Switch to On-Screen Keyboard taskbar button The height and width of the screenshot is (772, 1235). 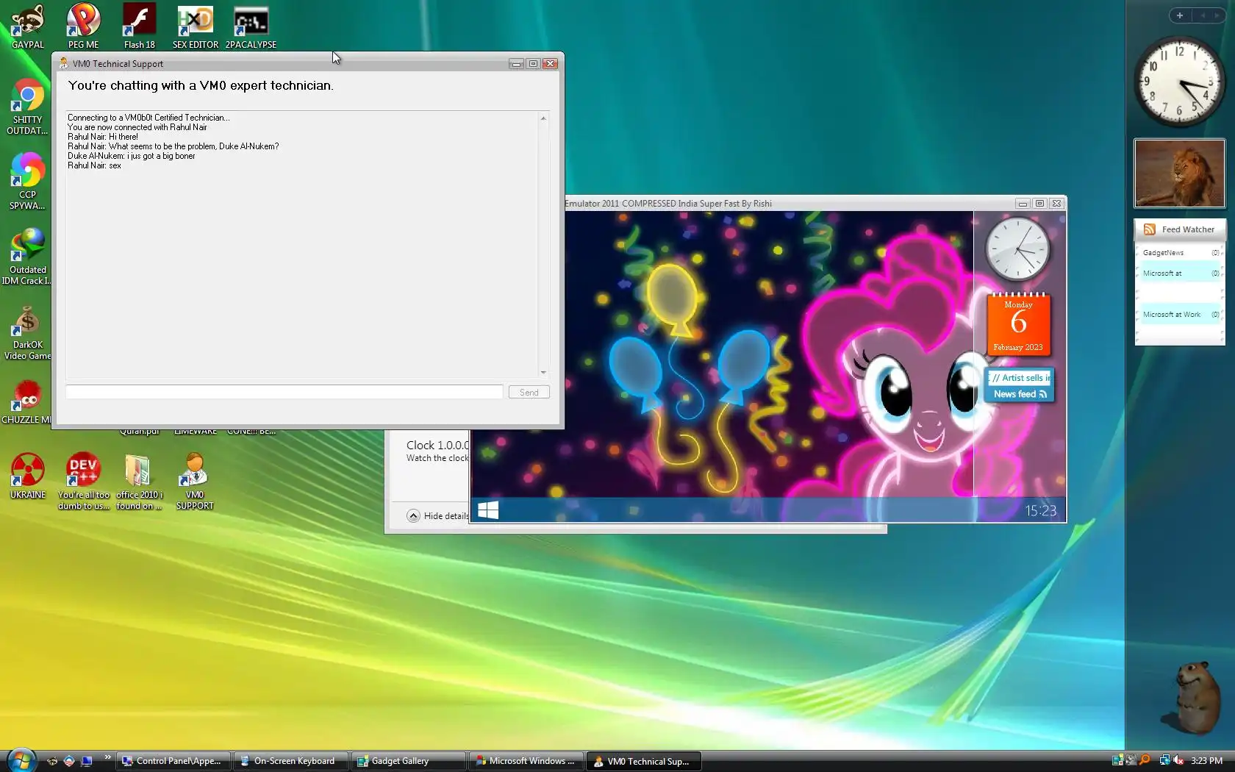click(x=290, y=761)
